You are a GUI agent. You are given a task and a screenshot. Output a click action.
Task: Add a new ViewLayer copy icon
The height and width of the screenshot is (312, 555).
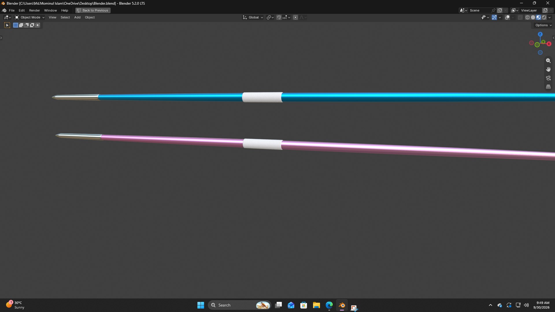tap(545, 10)
